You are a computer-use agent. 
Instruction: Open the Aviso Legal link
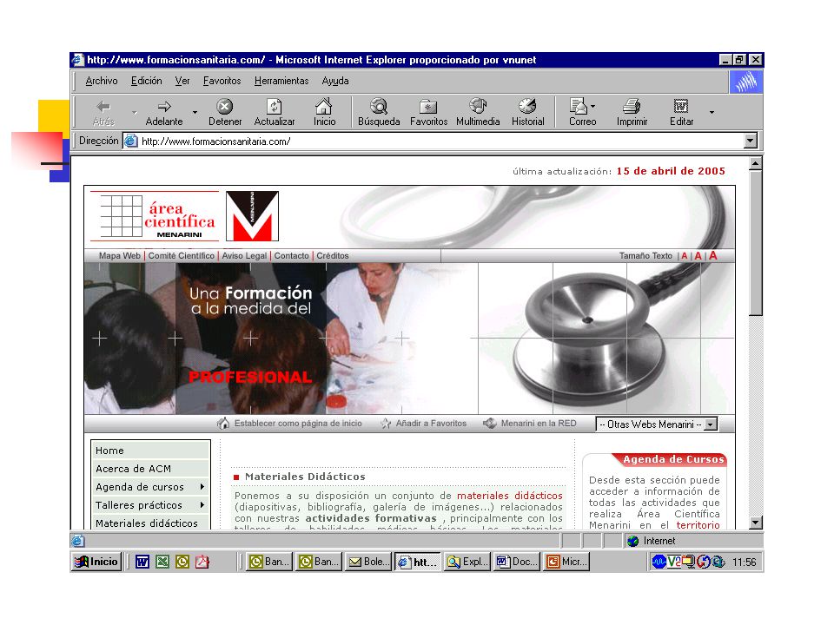coord(244,255)
